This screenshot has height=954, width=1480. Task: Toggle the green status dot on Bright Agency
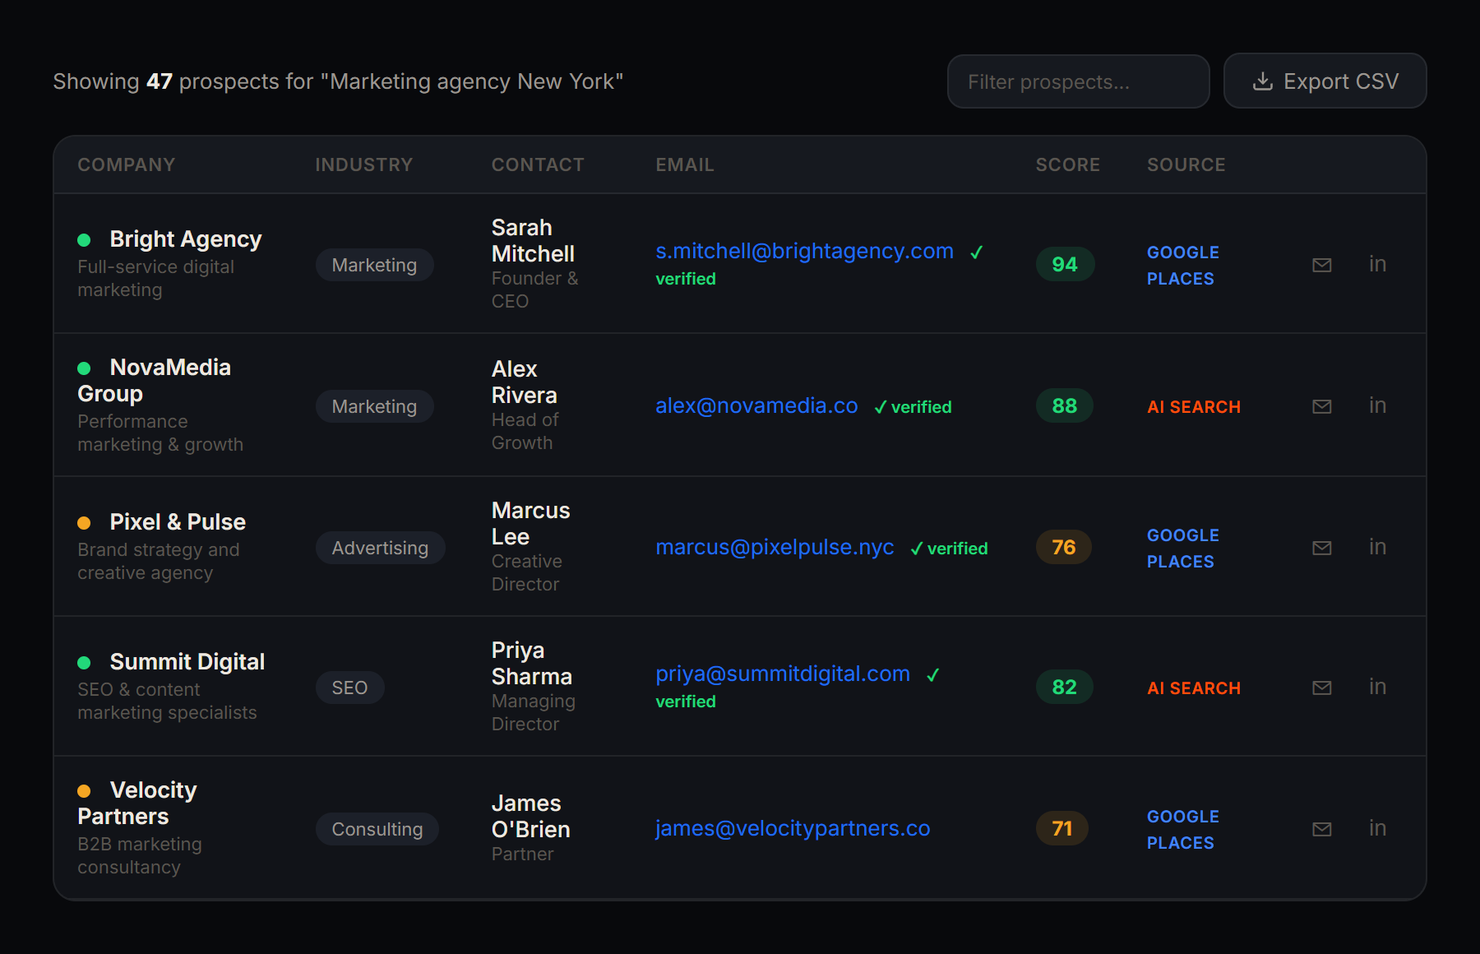[85, 240]
